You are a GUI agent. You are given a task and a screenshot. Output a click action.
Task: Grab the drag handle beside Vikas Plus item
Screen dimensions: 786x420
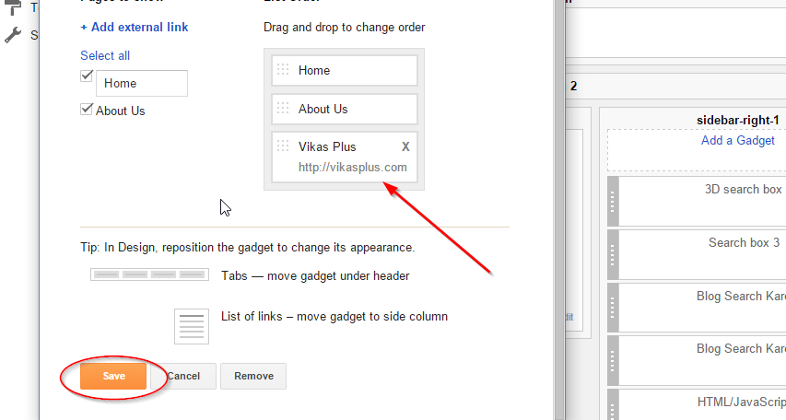(x=283, y=146)
